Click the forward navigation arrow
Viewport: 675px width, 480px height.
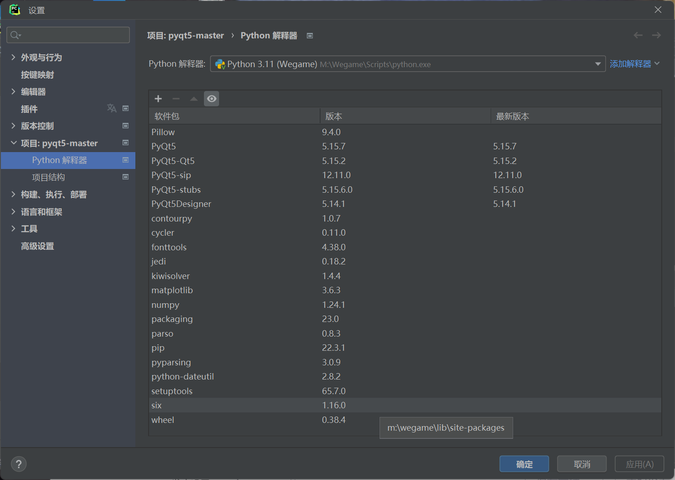(x=656, y=35)
